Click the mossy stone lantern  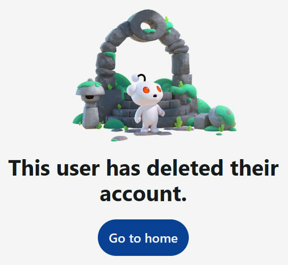[x=90, y=103]
